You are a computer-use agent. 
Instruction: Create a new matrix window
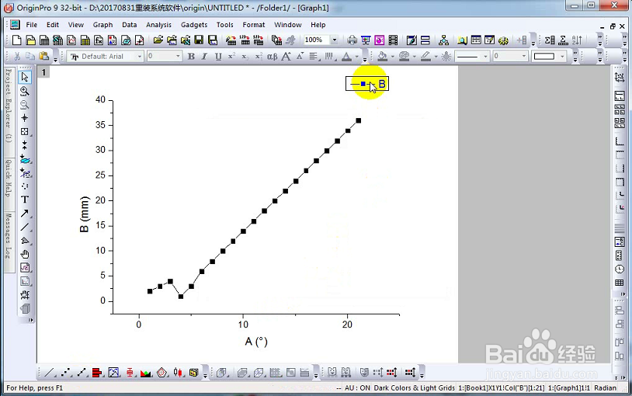[85, 40]
